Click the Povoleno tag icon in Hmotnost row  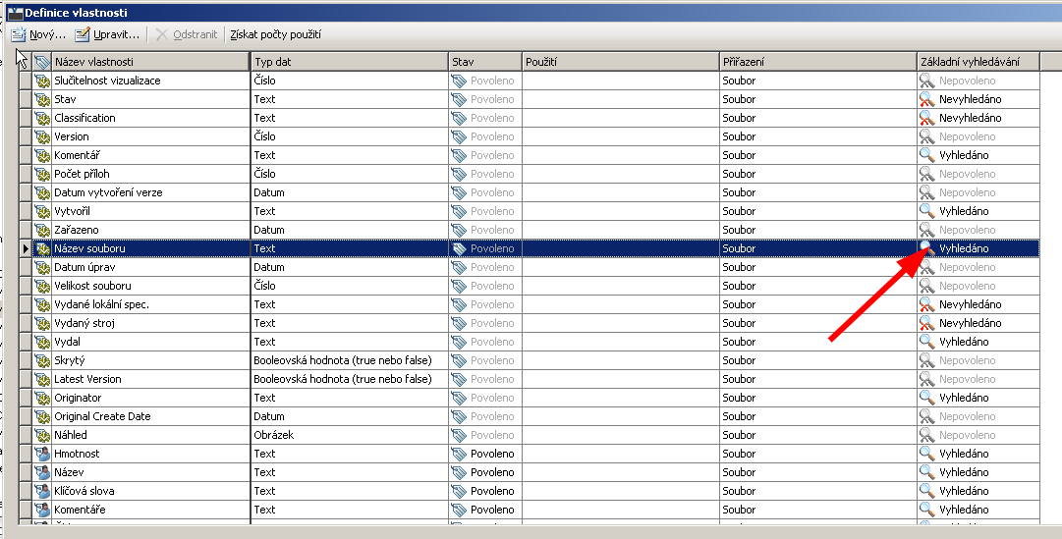point(459,454)
